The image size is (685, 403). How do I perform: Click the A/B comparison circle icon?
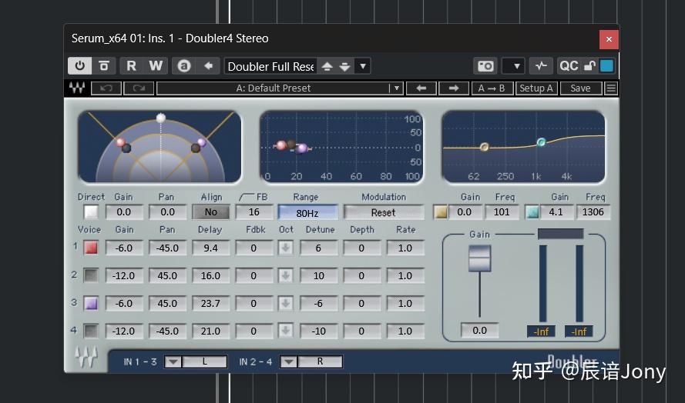coord(184,66)
